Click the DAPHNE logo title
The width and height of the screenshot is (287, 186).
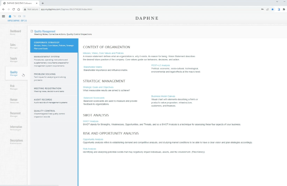(147, 18)
